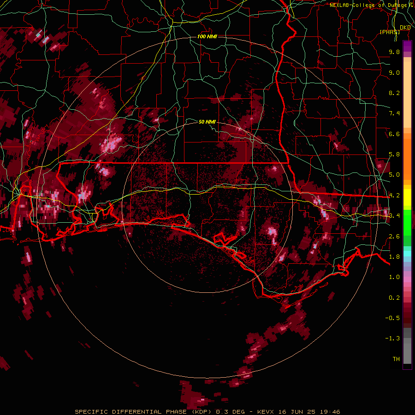Click the 9.0 value on color scale
415x415 pixels.
pyautogui.click(x=394, y=72)
